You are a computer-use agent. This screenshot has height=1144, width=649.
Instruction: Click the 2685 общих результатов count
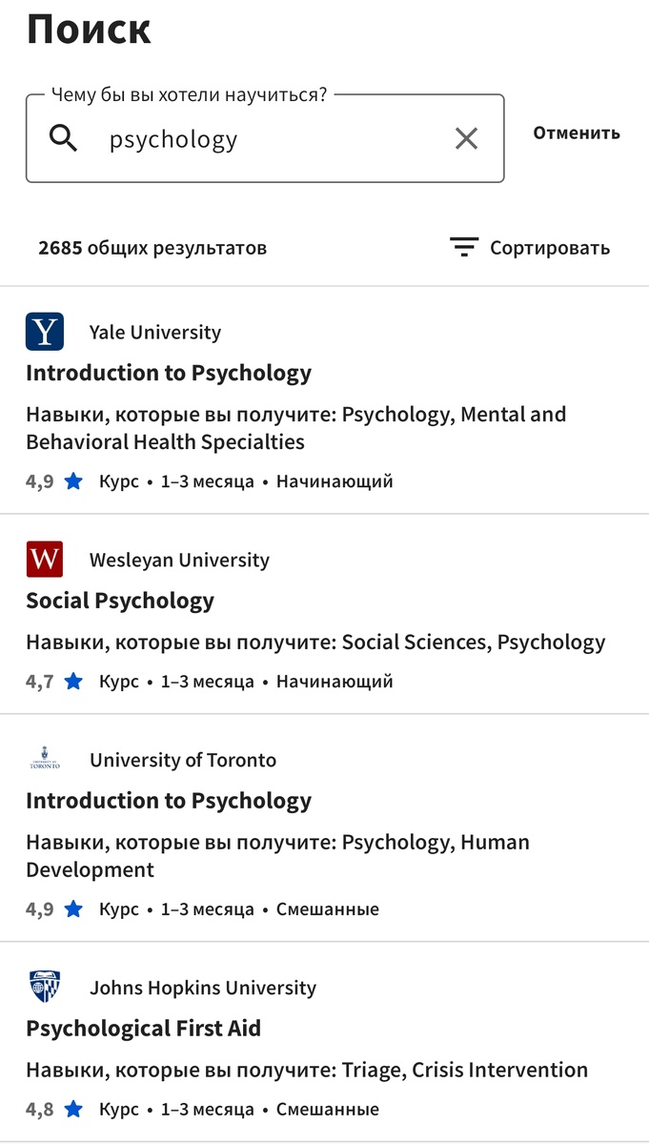click(152, 248)
